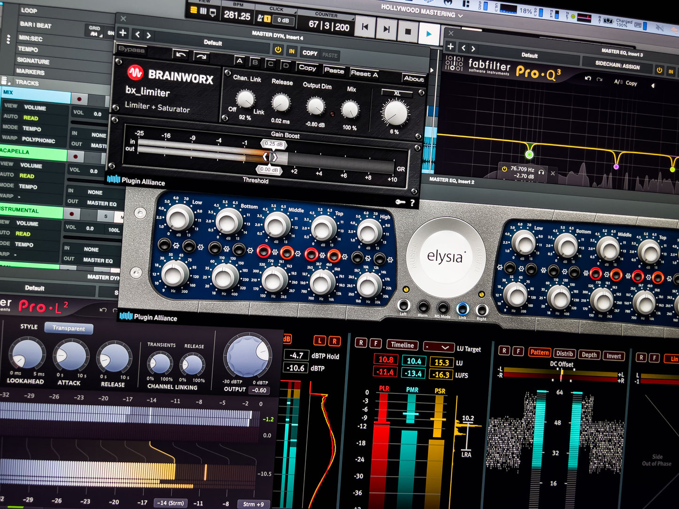Select the yellow list view icon
679x509 pixels.
[194, 10]
